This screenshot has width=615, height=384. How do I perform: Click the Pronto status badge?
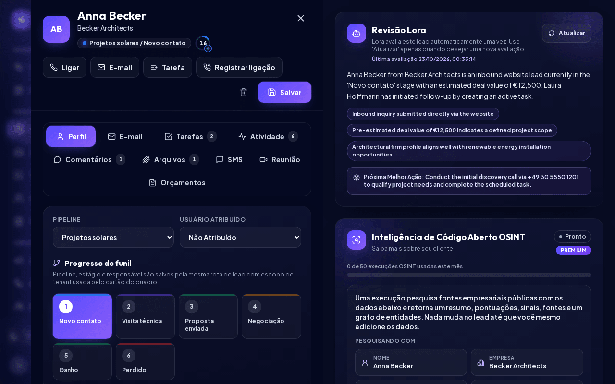click(573, 237)
